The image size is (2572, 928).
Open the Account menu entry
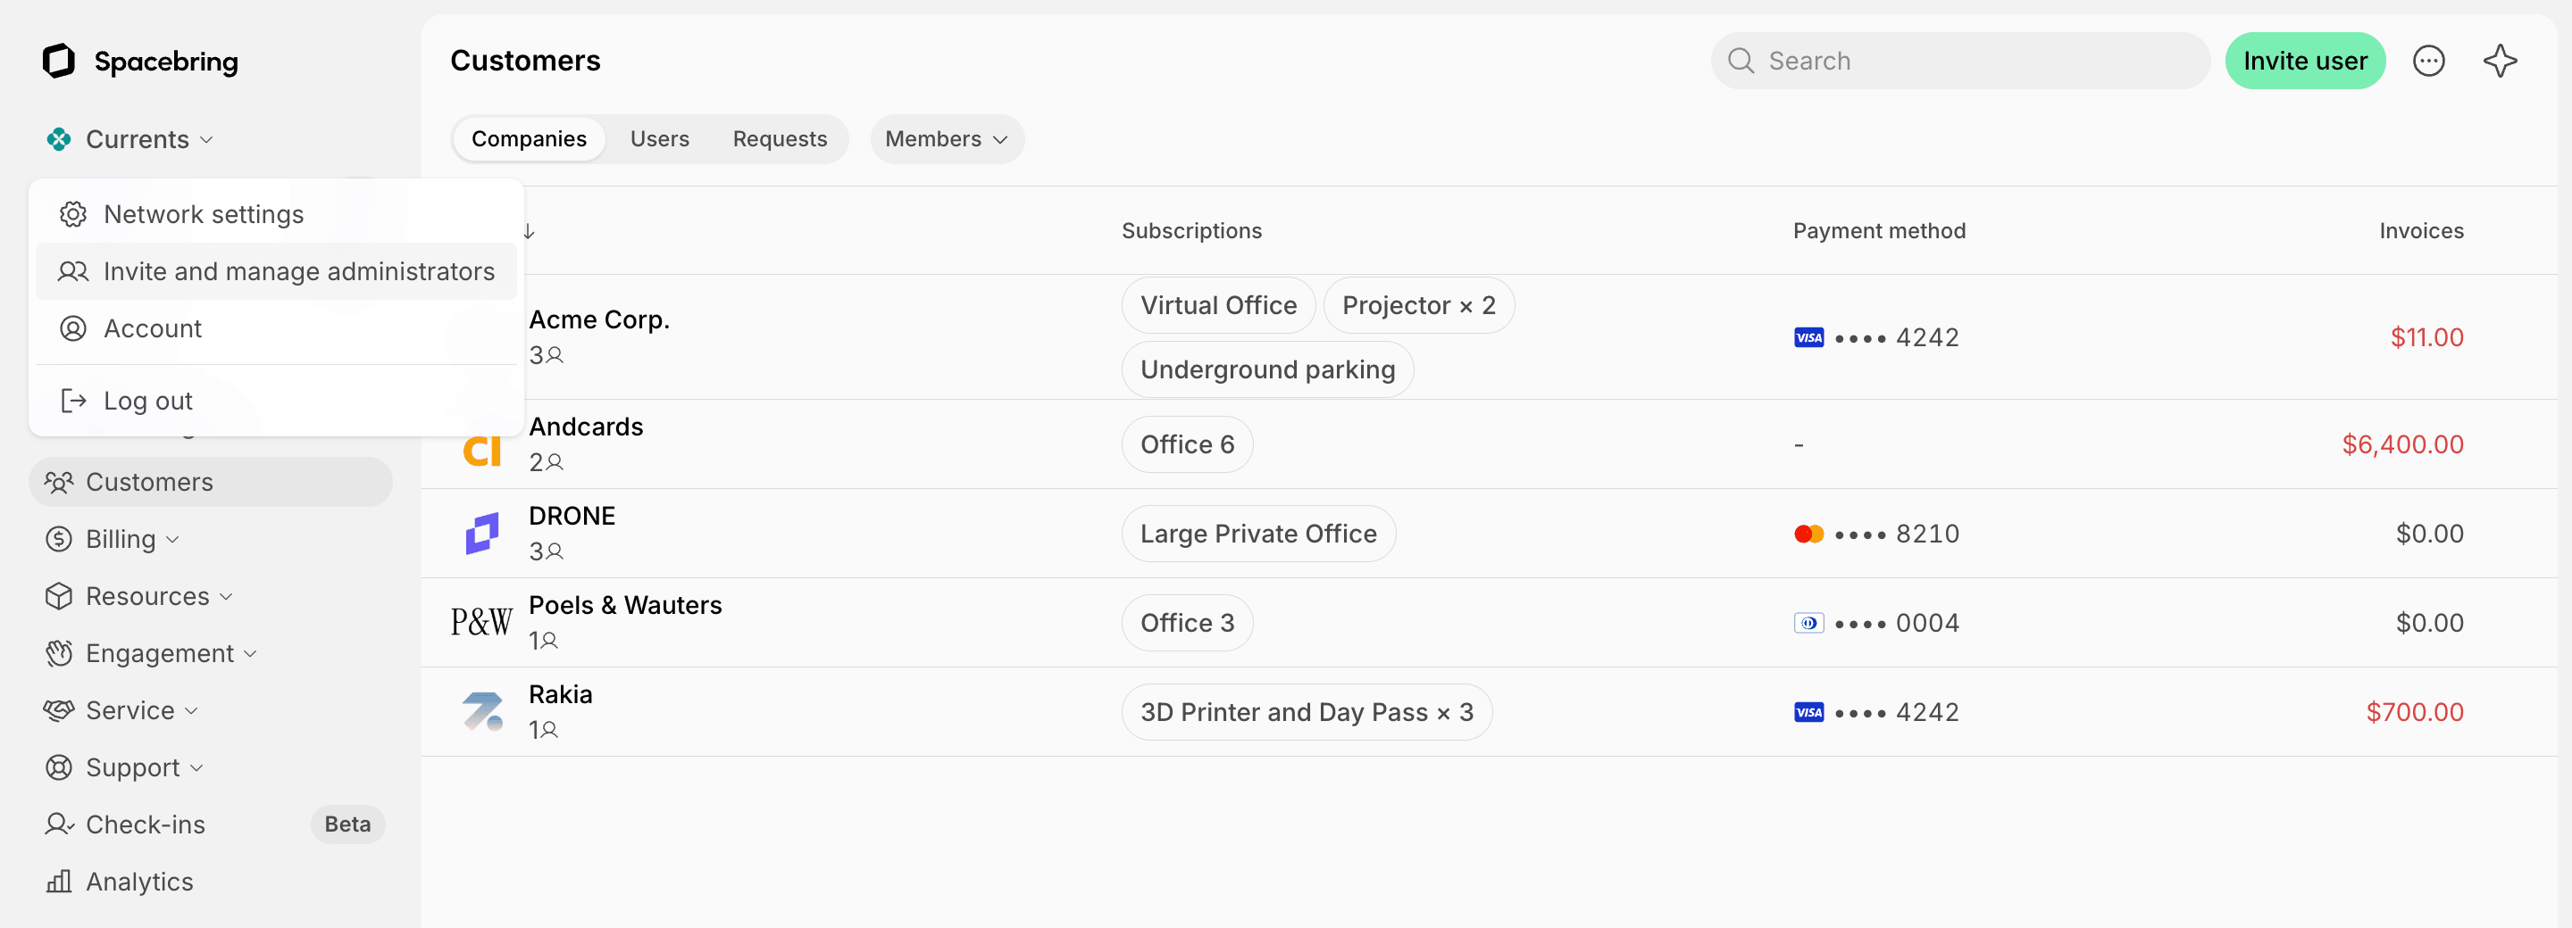277,328
